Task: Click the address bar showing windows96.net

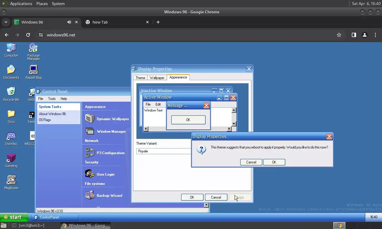Action: point(188,35)
